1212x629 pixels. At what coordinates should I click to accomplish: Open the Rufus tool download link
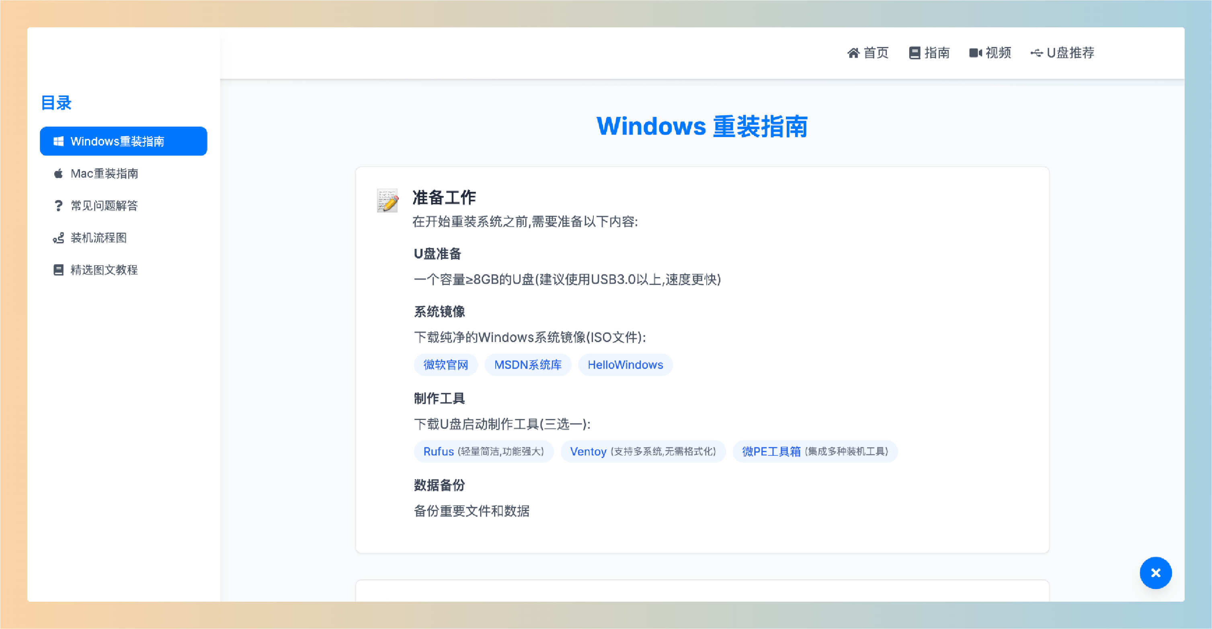pyautogui.click(x=439, y=452)
